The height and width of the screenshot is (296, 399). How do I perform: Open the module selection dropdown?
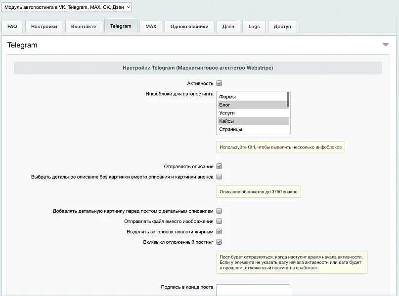click(x=66, y=7)
